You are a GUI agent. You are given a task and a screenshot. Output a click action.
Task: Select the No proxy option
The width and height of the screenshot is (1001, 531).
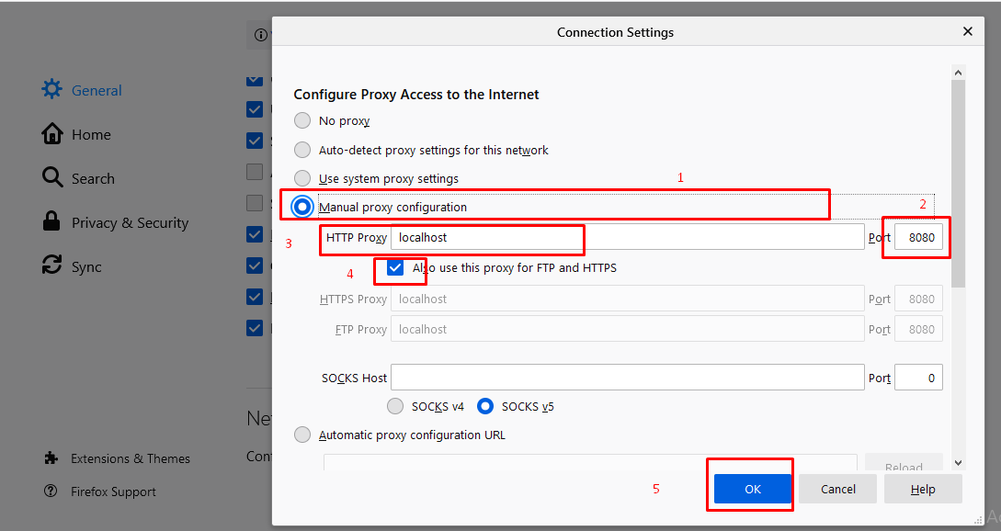click(x=302, y=120)
